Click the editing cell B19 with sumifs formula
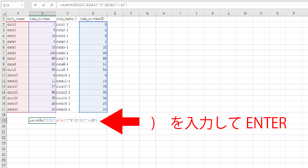 tap(42, 120)
